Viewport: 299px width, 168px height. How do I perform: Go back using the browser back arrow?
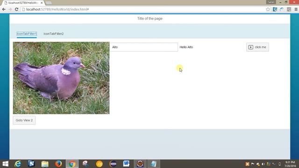coord(4,9)
